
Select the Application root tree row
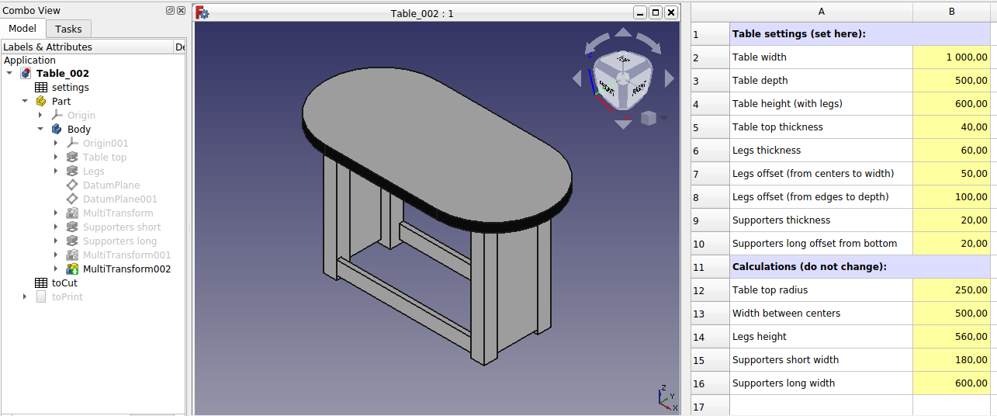(93, 61)
